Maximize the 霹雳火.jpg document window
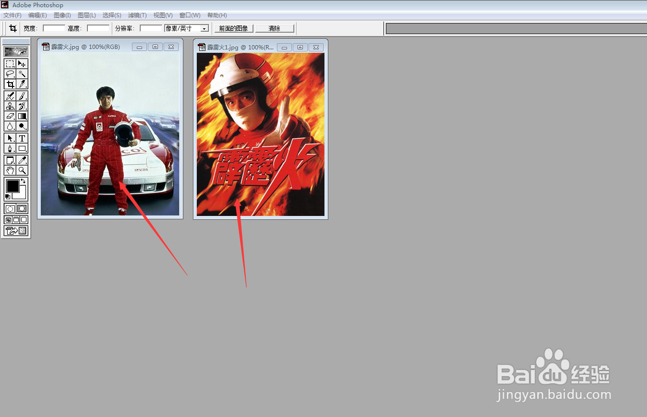Screen dimensions: 647x417 155,47
